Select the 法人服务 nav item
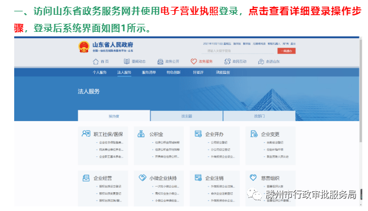The image size is (368, 211). coord(124,72)
